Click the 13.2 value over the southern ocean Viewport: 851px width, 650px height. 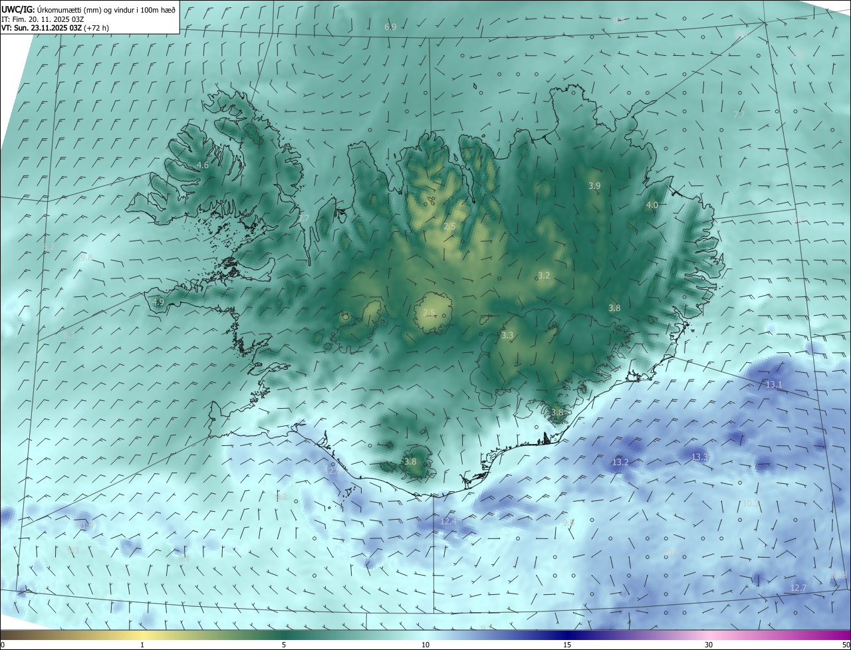620,462
